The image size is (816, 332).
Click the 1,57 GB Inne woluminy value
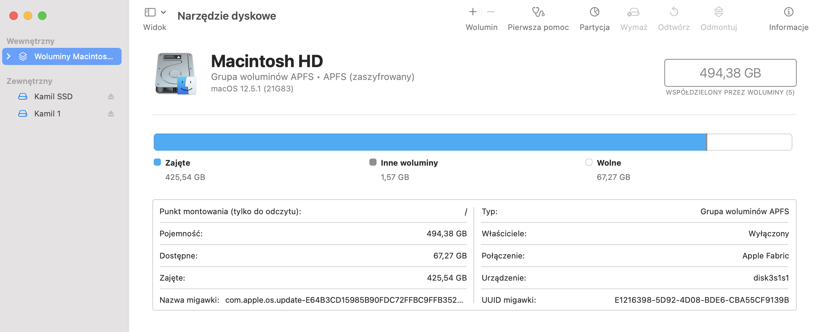[x=395, y=177]
